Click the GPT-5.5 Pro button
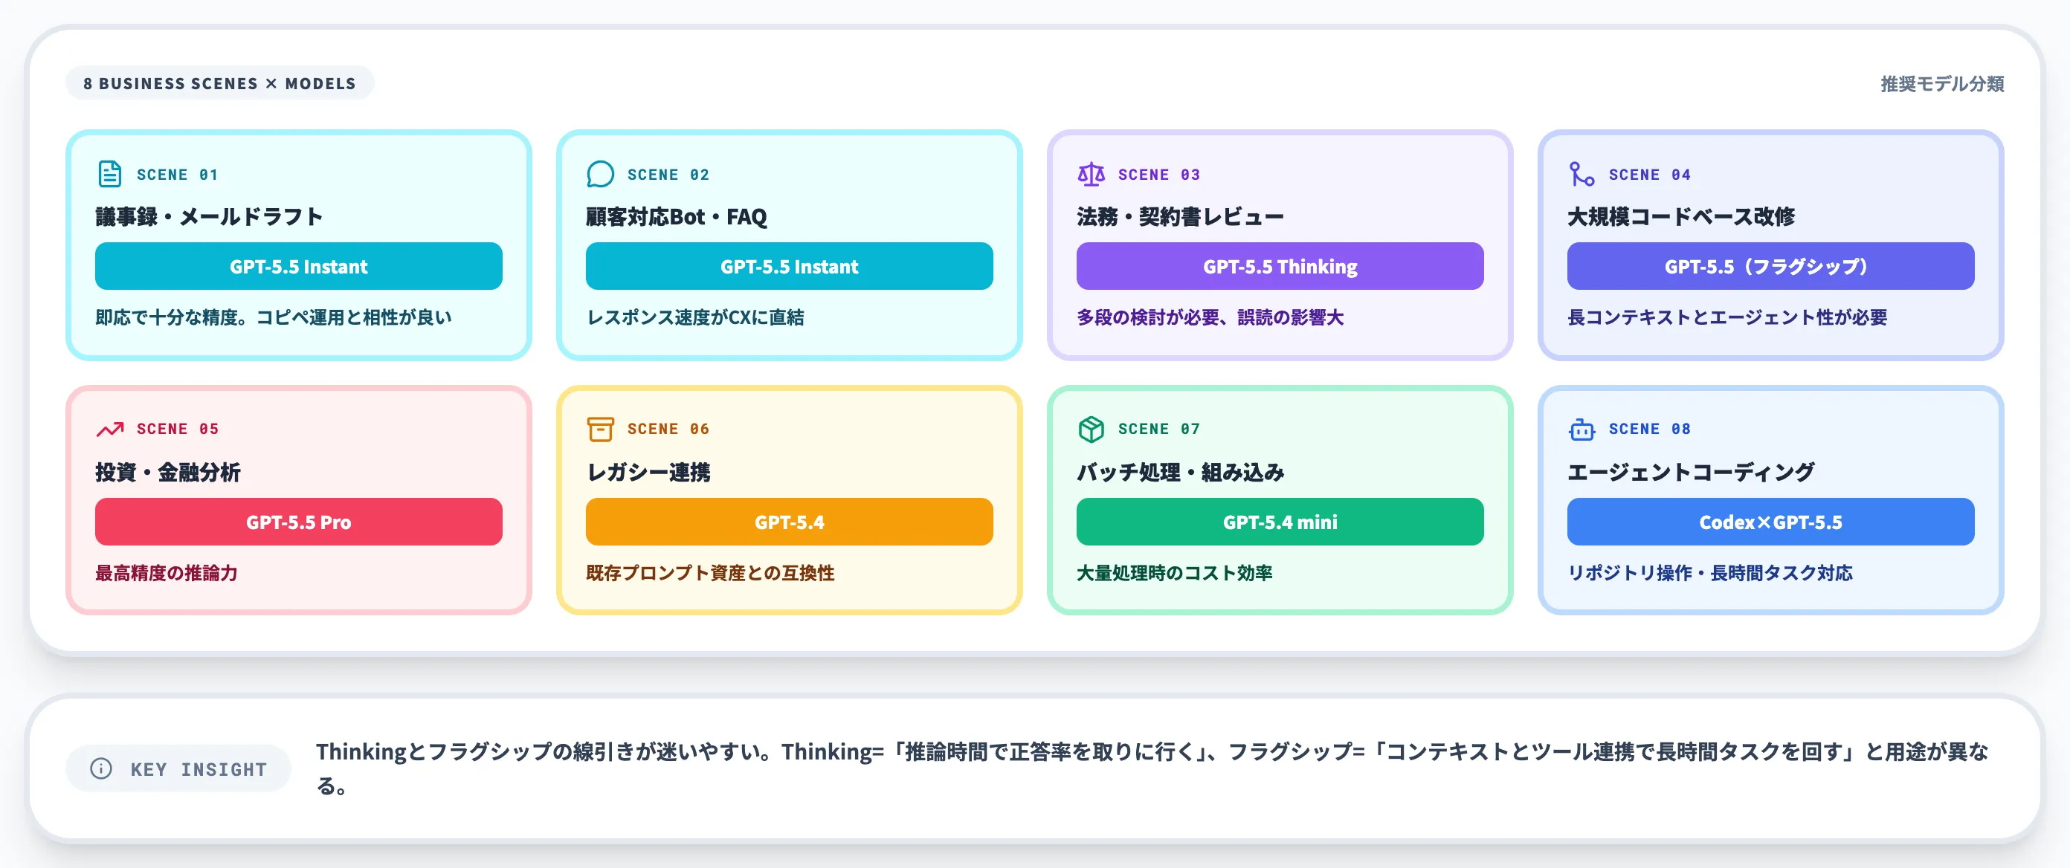The height and width of the screenshot is (868, 2070). pyautogui.click(x=298, y=522)
